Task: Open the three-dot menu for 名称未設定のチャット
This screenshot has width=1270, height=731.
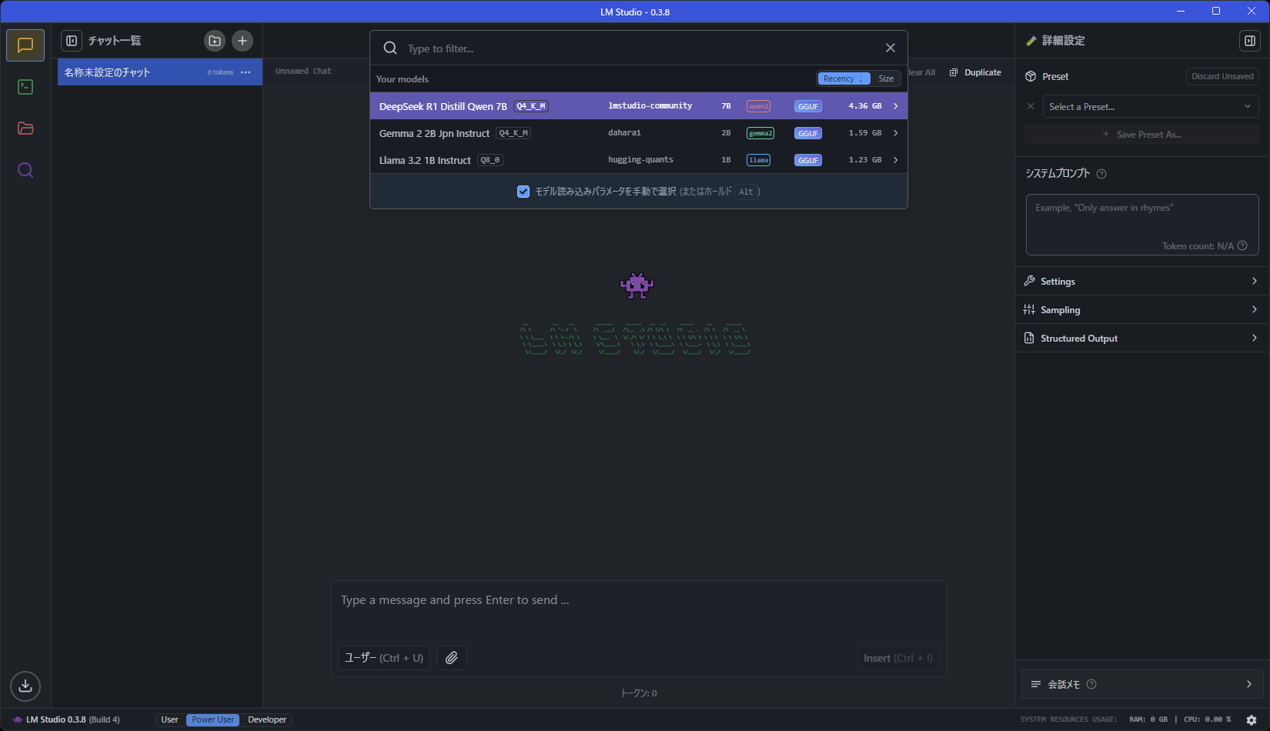Action: (246, 72)
